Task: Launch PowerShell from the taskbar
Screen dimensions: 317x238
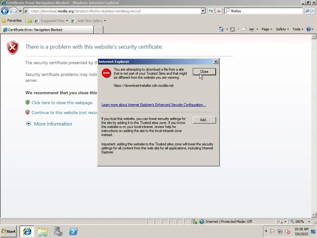Action: tap(73, 231)
